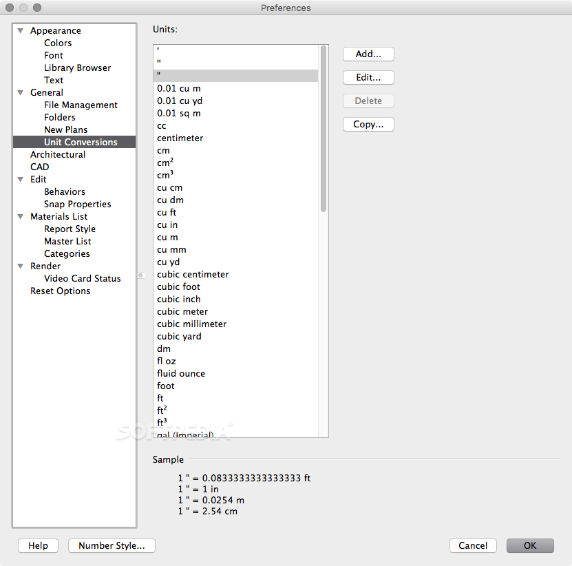Select the "0.01 sq m" unit
The width and height of the screenshot is (572, 566).
click(x=235, y=113)
